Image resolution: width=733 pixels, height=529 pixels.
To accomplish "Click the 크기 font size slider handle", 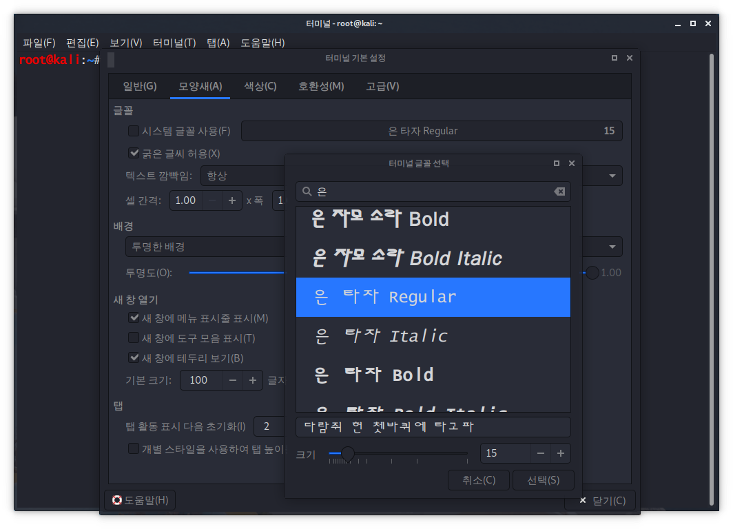I will click(347, 453).
